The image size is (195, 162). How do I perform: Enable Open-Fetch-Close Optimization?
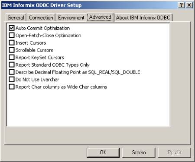click(12, 36)
